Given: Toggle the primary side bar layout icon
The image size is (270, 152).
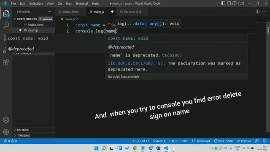Looking at the screenshot, I should [223, 3].
